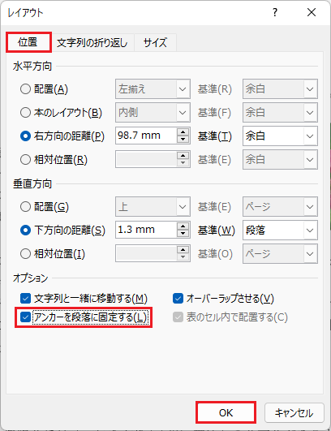Expand the 基準(W) 段落 dropdown
The height and width of the screenshot is (431, 331).
(280, 230)
